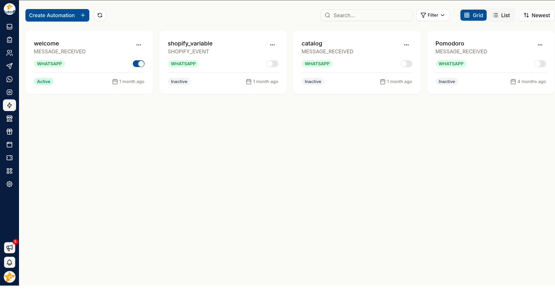555x292 pixels.
Task: Open the Filter dropdown
Action: [433, 15]
